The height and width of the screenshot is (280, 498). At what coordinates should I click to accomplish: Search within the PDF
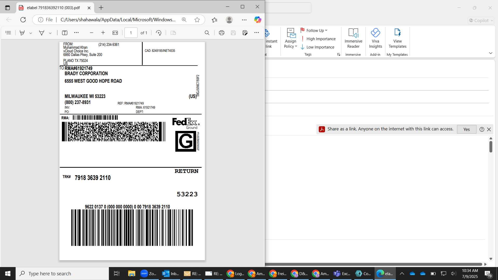click(207, 33)
